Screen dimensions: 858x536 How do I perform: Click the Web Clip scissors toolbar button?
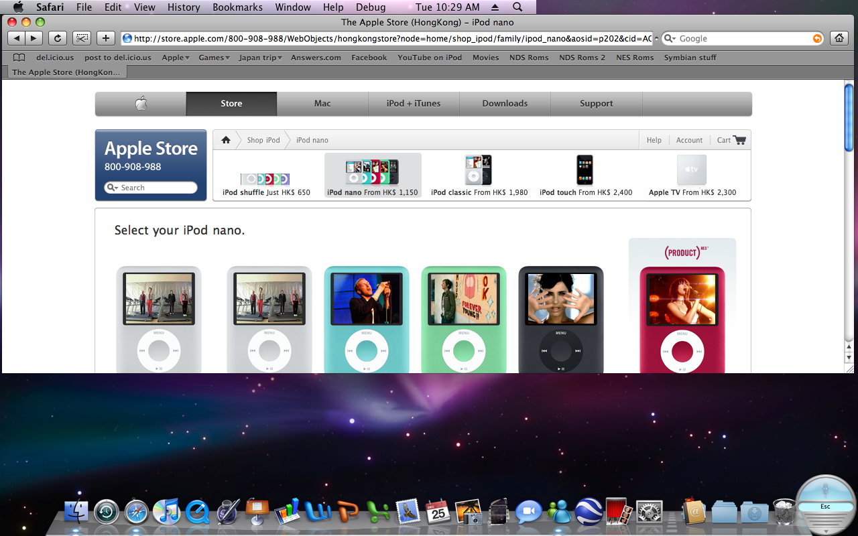click(x=82, y=38)
